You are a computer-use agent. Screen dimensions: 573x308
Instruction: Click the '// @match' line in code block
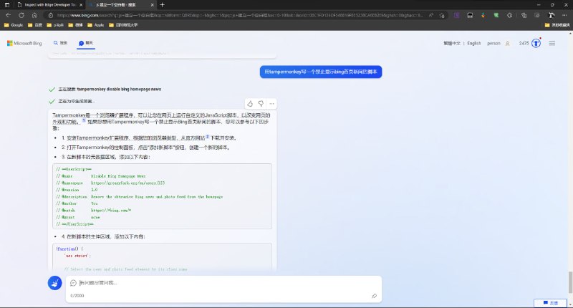pyautogui.click(x=94, y=211)
